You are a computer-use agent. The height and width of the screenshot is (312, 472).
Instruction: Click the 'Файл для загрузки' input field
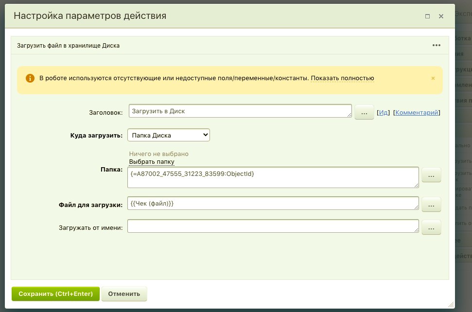pyautogui.click(x=273, y=203)
